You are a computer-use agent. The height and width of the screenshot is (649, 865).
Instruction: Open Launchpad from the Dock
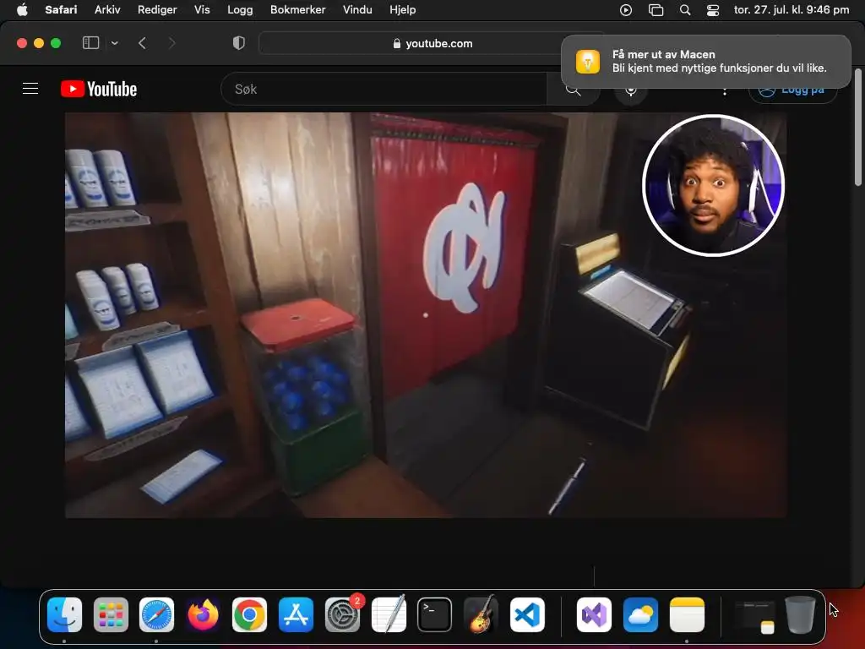pyautogui.click(x=111, y=615)
